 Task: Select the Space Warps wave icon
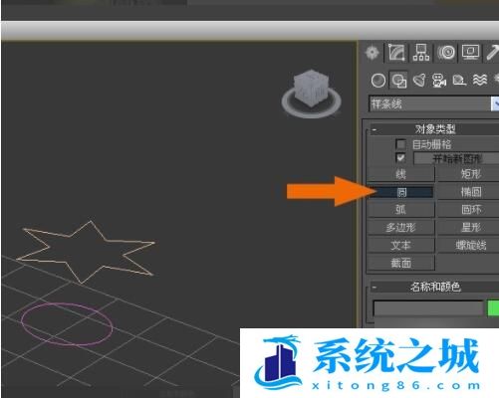coord(480,81)
